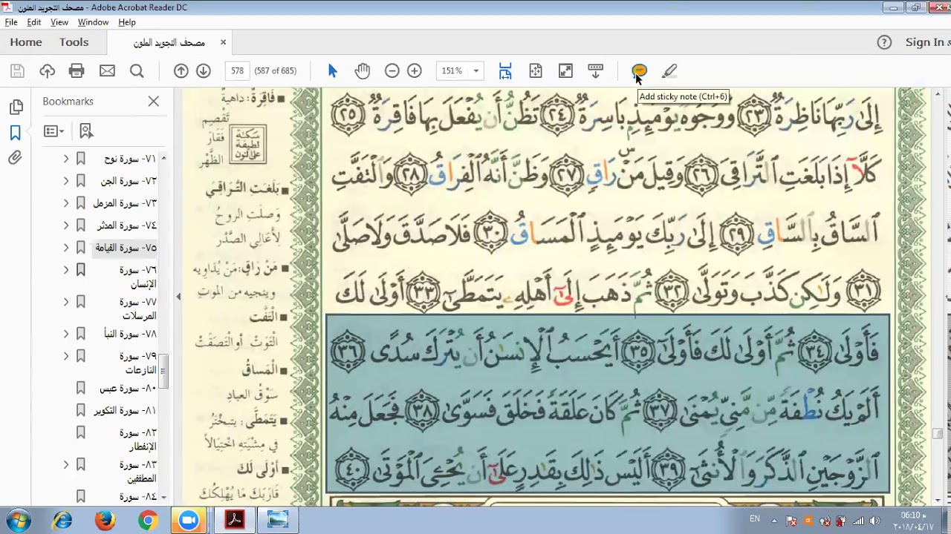Expand bookmark ٧٨- سورة النبأ

coord(65,334)
